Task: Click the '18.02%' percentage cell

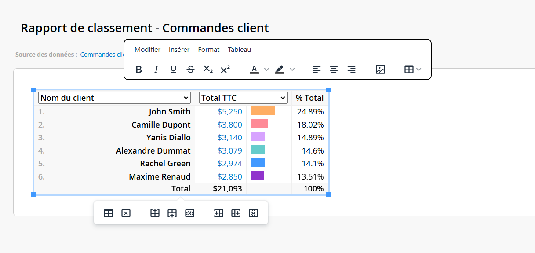Action: coord(309,125)
